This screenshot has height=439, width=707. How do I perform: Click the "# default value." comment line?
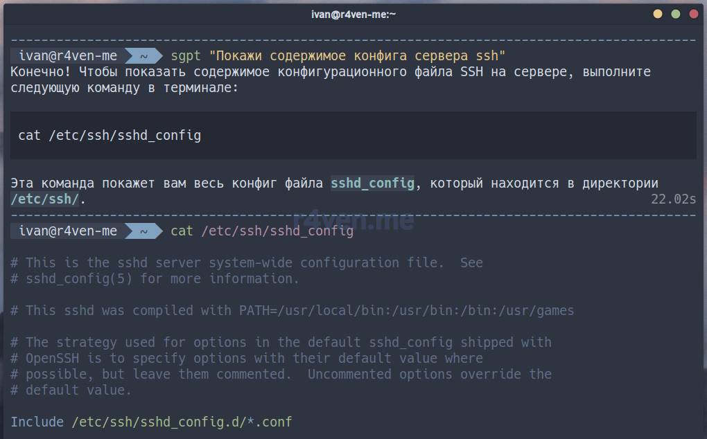pos(71,390)
